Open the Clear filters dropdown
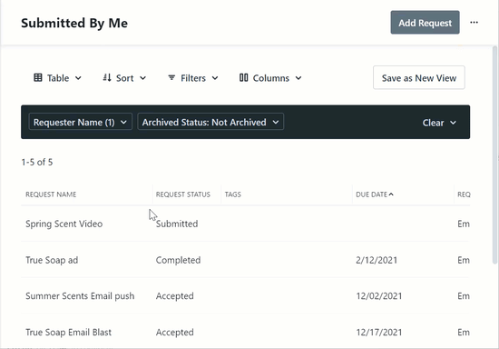 tap(439, 123)
